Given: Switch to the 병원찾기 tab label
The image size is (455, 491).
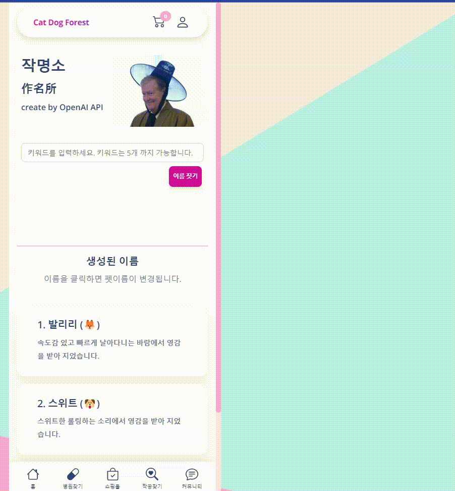Looking at the screenshot, I should click(x=73, y=486).
